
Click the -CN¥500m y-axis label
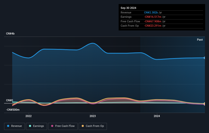click(13, 110)
